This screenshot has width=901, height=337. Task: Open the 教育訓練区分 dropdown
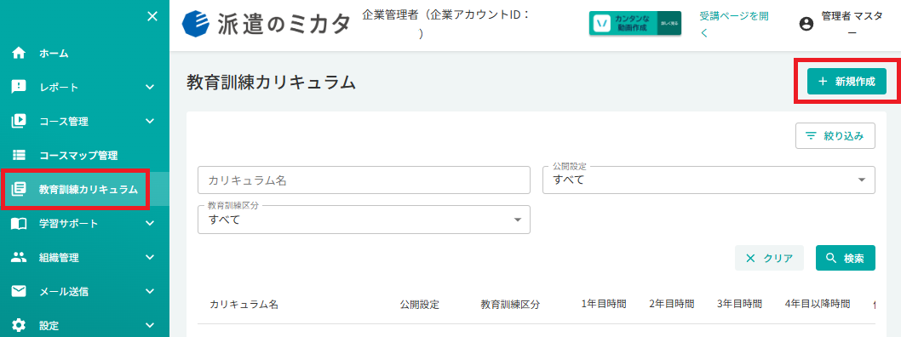click(364, 220)
